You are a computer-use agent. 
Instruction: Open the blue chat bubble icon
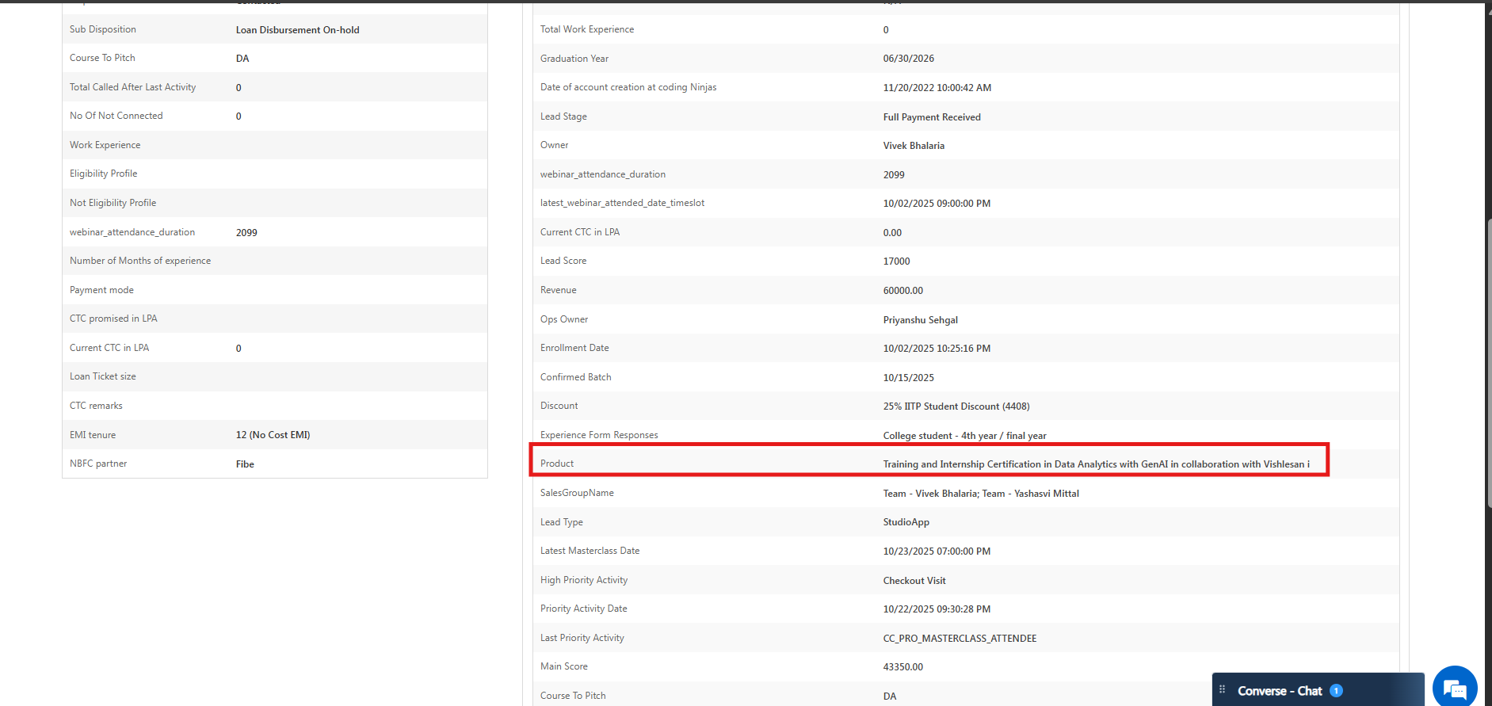click(1455, 688)
